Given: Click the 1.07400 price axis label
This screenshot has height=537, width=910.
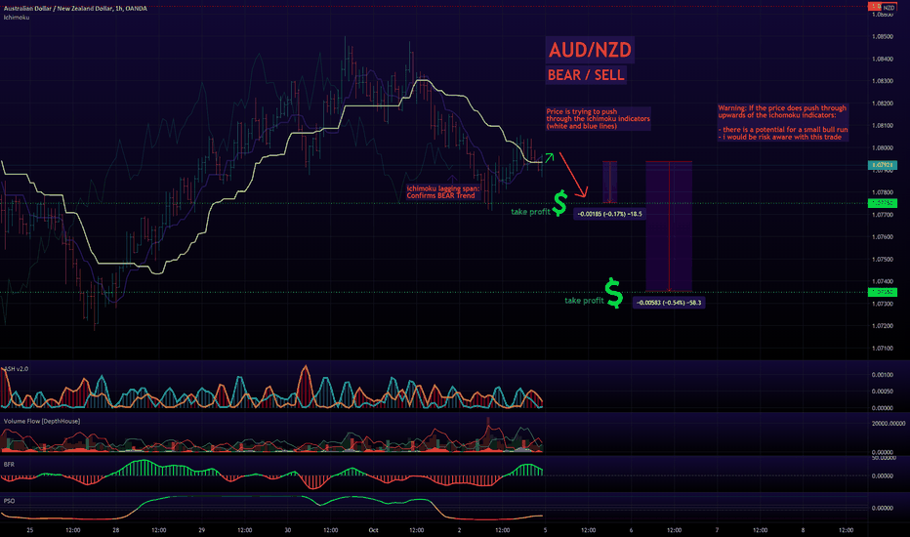Looking at the screenshot, I should point(882,281).
